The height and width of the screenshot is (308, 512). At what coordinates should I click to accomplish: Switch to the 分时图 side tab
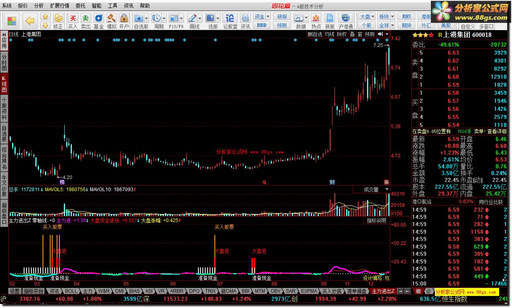4,62
